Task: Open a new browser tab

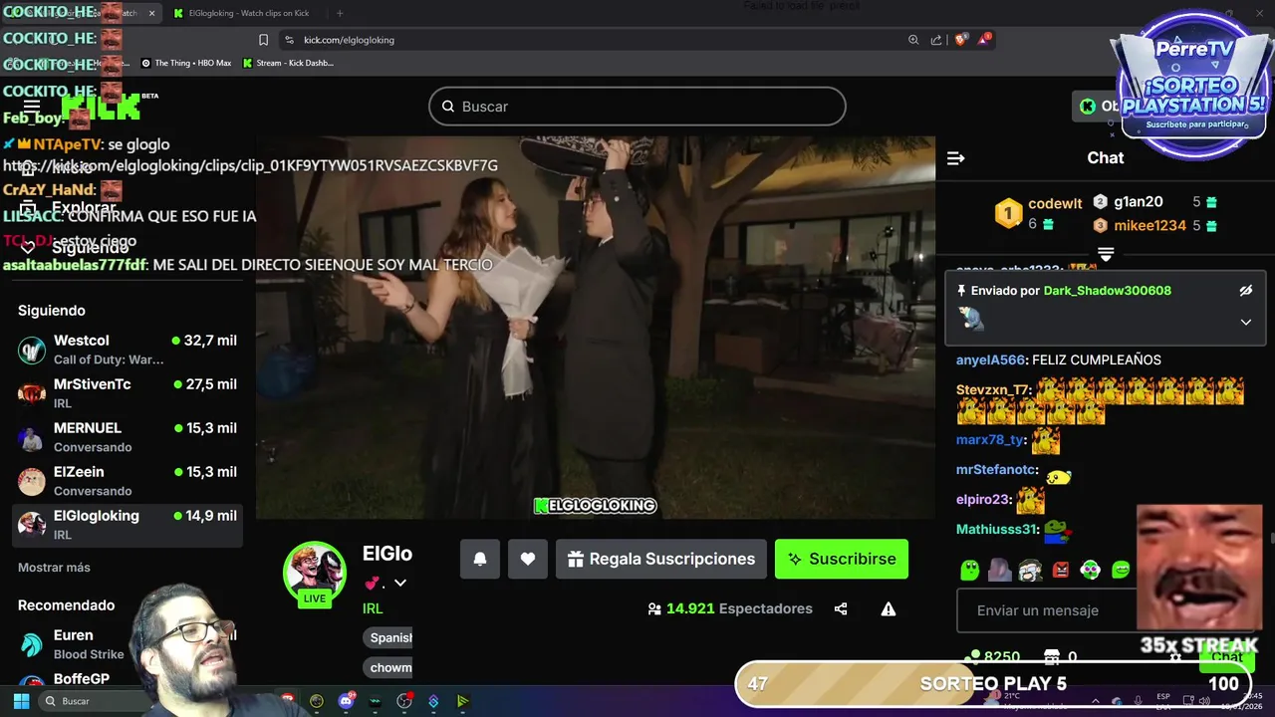Action: (x=340, y=13)
